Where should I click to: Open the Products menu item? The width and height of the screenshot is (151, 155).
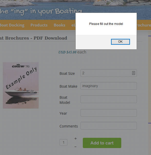coord(39,25)
